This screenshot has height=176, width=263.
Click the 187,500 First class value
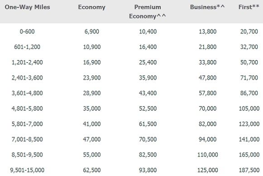[x=249, y=170]
